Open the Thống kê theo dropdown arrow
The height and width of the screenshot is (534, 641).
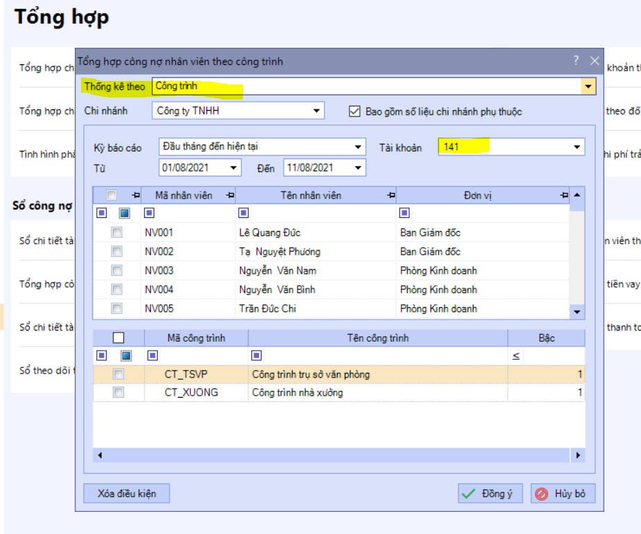click(x=588, y=86)
